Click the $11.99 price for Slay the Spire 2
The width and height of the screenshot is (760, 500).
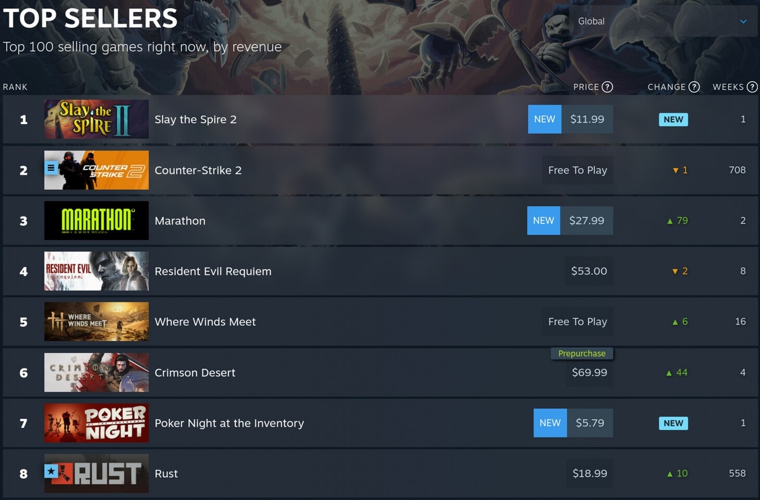pos(587,119)
